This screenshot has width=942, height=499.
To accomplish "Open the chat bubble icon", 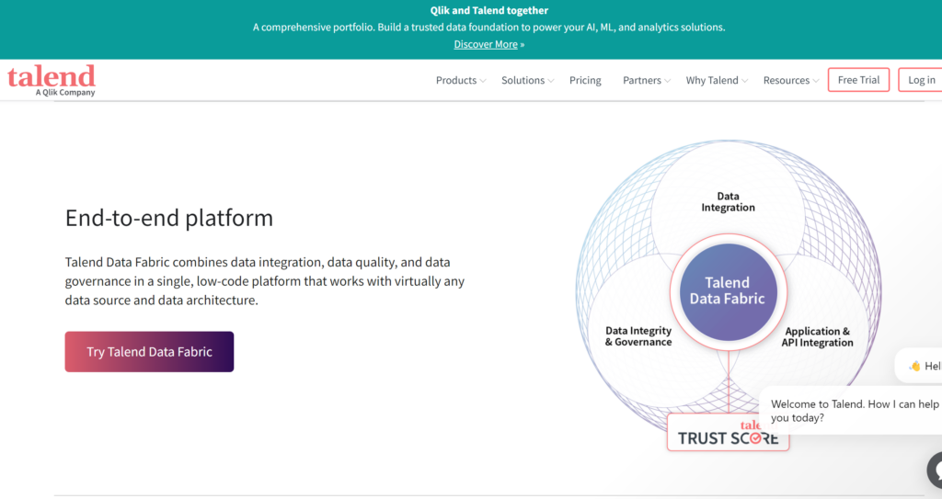I will click(x=934, y=470).
